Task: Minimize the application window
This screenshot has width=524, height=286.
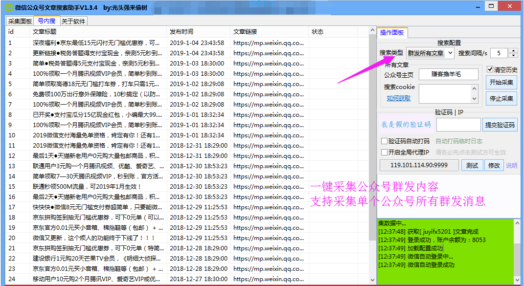Action: [478, 7]
